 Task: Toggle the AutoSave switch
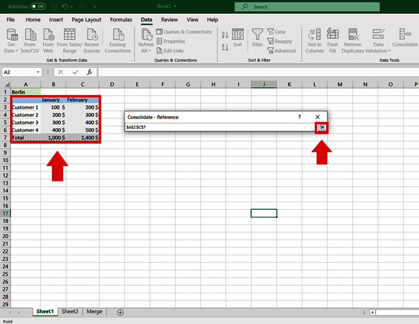(37, 7)
